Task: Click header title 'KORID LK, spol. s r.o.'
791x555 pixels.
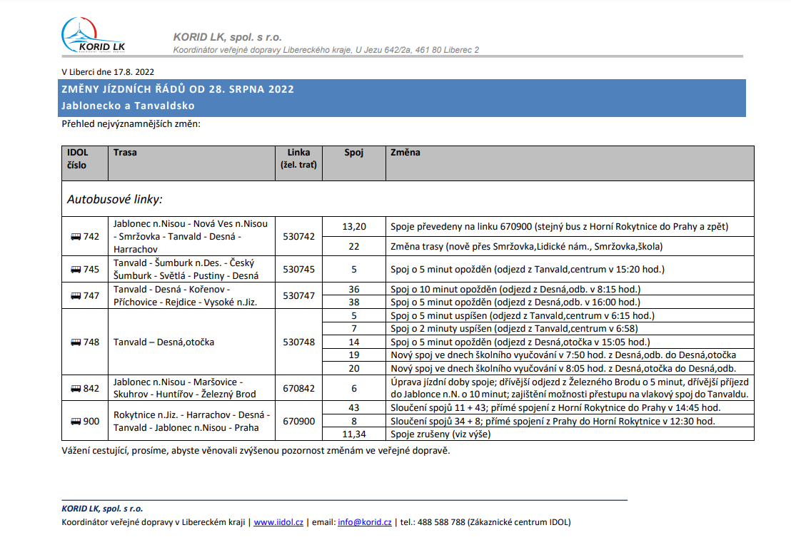Action: point(228,37)
